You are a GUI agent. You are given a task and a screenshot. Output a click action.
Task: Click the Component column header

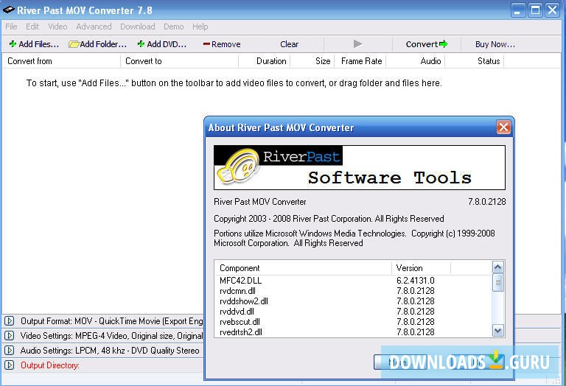click(x=303, y=268)
